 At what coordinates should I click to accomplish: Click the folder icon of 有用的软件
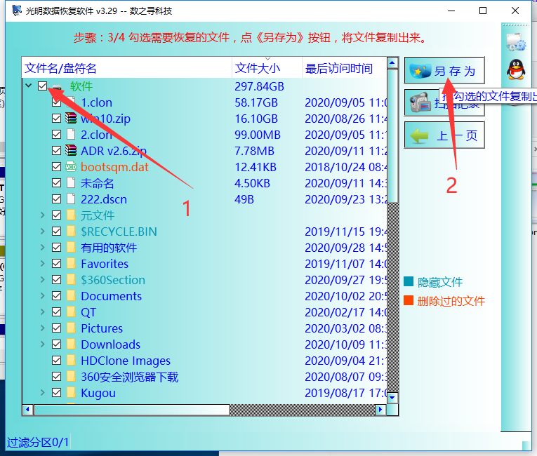[71, 247]
